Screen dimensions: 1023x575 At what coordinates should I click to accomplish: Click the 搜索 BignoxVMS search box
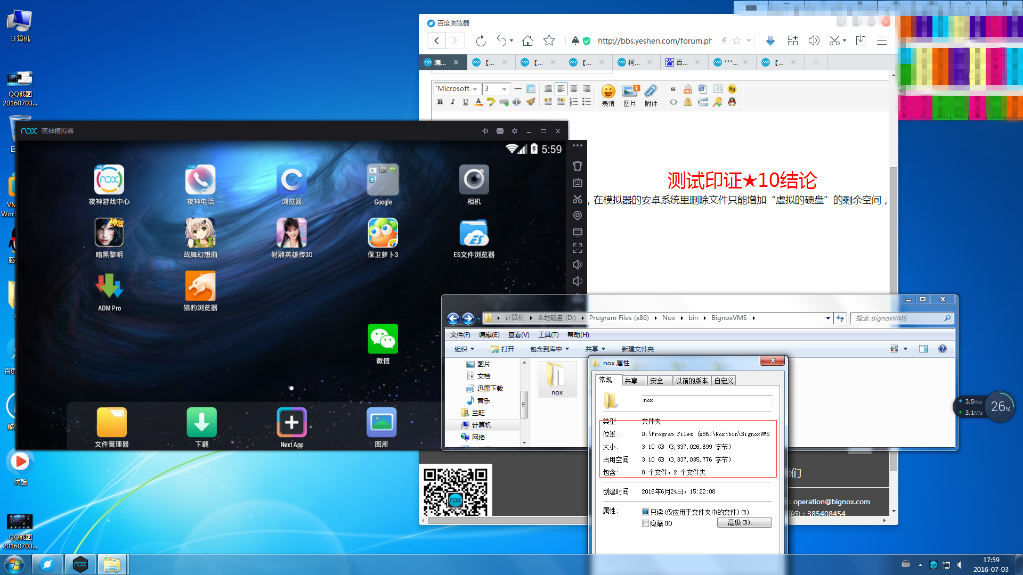[x=901, y=318]
